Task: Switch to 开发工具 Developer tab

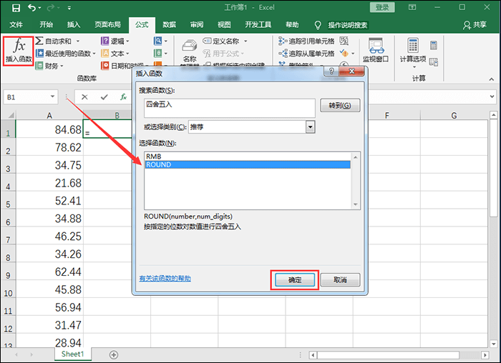Action: pyautogui.click(x=258, y=24)
